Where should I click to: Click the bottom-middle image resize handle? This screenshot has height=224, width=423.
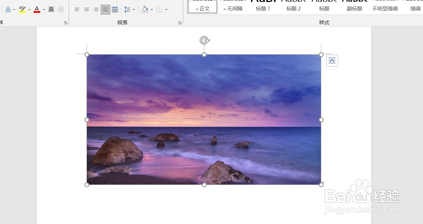[x=204, y=185]
